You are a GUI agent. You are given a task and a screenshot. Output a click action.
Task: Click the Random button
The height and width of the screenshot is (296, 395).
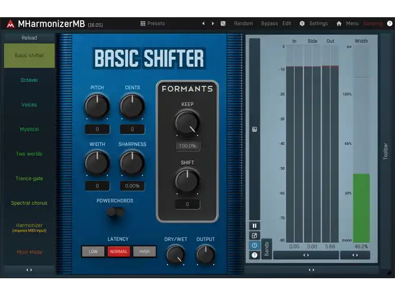243,24
